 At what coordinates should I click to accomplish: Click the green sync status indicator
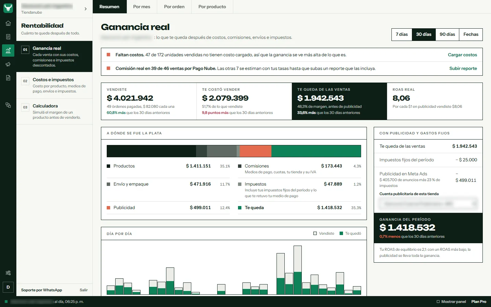point(6,302)
